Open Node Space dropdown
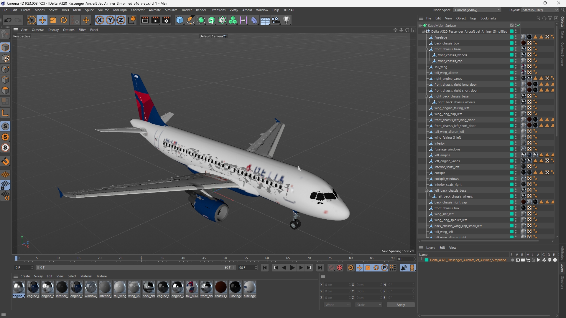 (477, 10)
